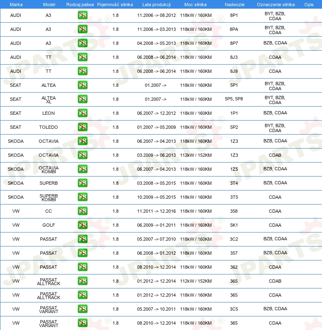
Task: Click the fuel icon in the Passat Alltrack CDAA row
Action: (82, 295)
